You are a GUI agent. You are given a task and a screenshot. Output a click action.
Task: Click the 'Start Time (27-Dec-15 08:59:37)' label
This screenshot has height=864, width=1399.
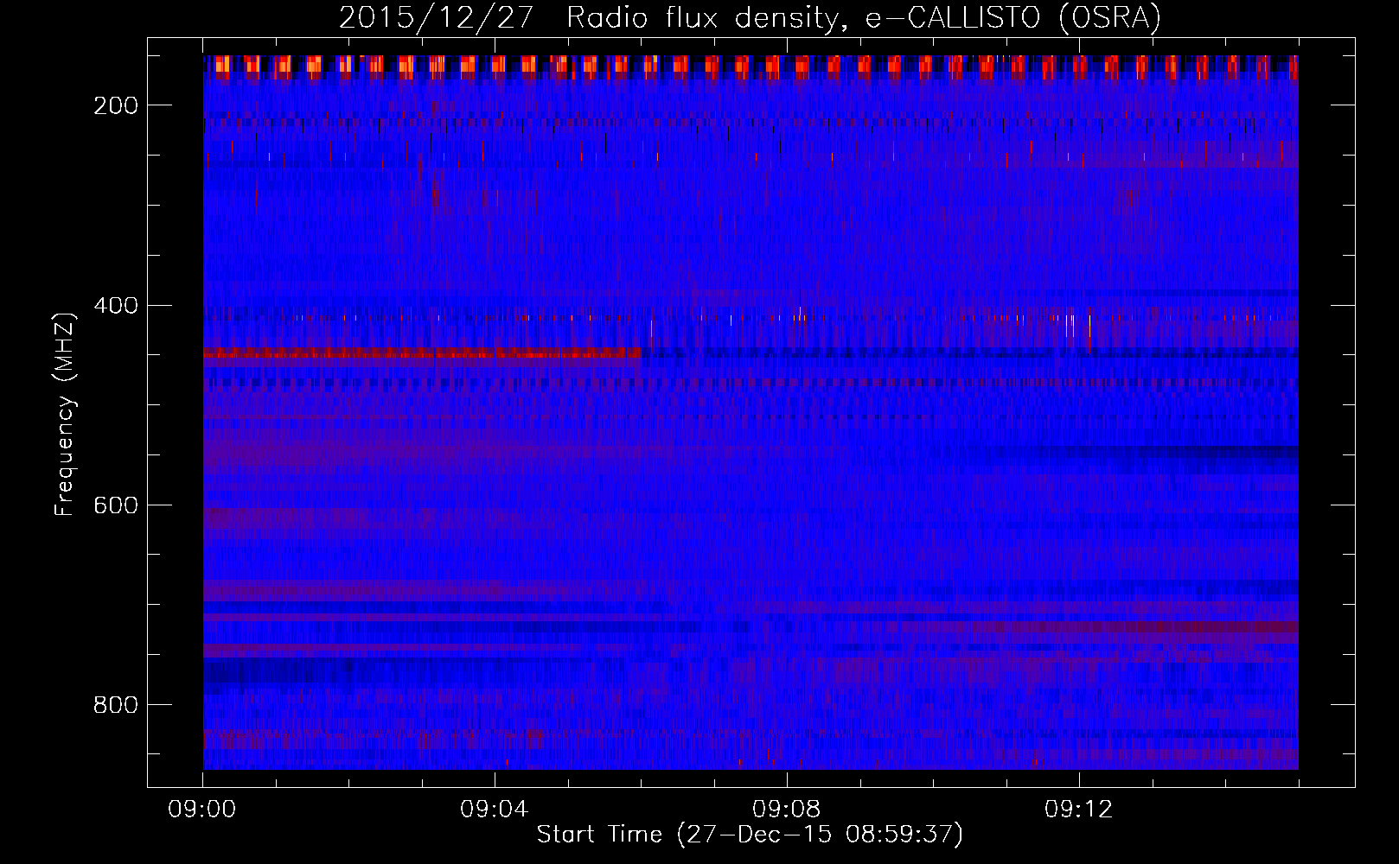point(750,835)
